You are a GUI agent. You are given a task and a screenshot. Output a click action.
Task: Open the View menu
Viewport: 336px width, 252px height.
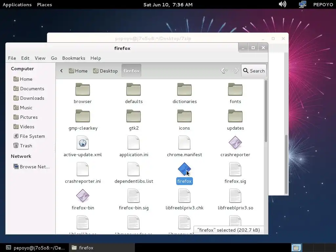[40, 58]
